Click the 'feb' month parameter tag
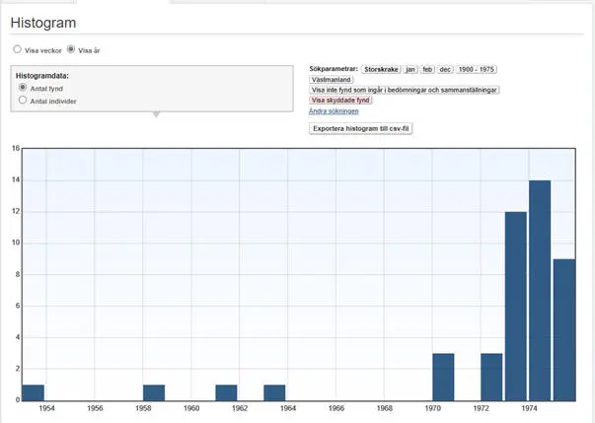Image resolution: width=595 pixels, height=423 pixels. [x=428, y=70]
